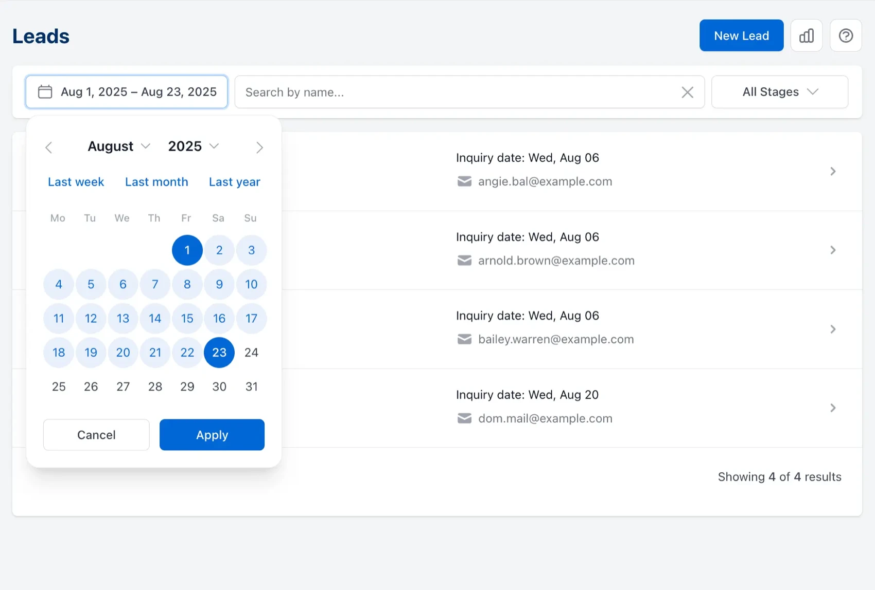Select the Last month quick range
The image size is (875, 590).
pos(156,181)
